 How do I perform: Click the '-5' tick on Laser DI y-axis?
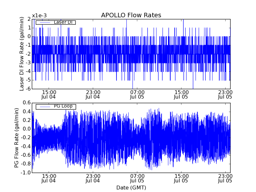pos(28,80)
